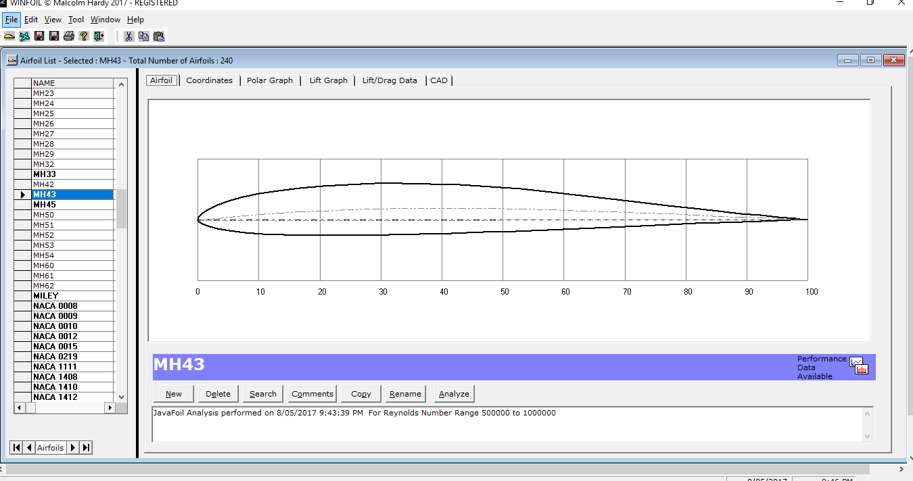The height and width of the screenshot is (481, 913).
Task: Select MH52 in airfoil list
Action: [x=73, y=235]
